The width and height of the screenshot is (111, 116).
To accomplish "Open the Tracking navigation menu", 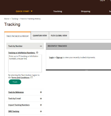I will pyautogui.click(x=58, y=11).
